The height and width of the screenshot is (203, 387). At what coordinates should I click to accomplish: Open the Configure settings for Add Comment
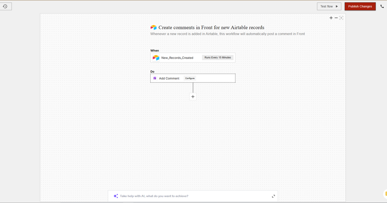pos(190,78)
